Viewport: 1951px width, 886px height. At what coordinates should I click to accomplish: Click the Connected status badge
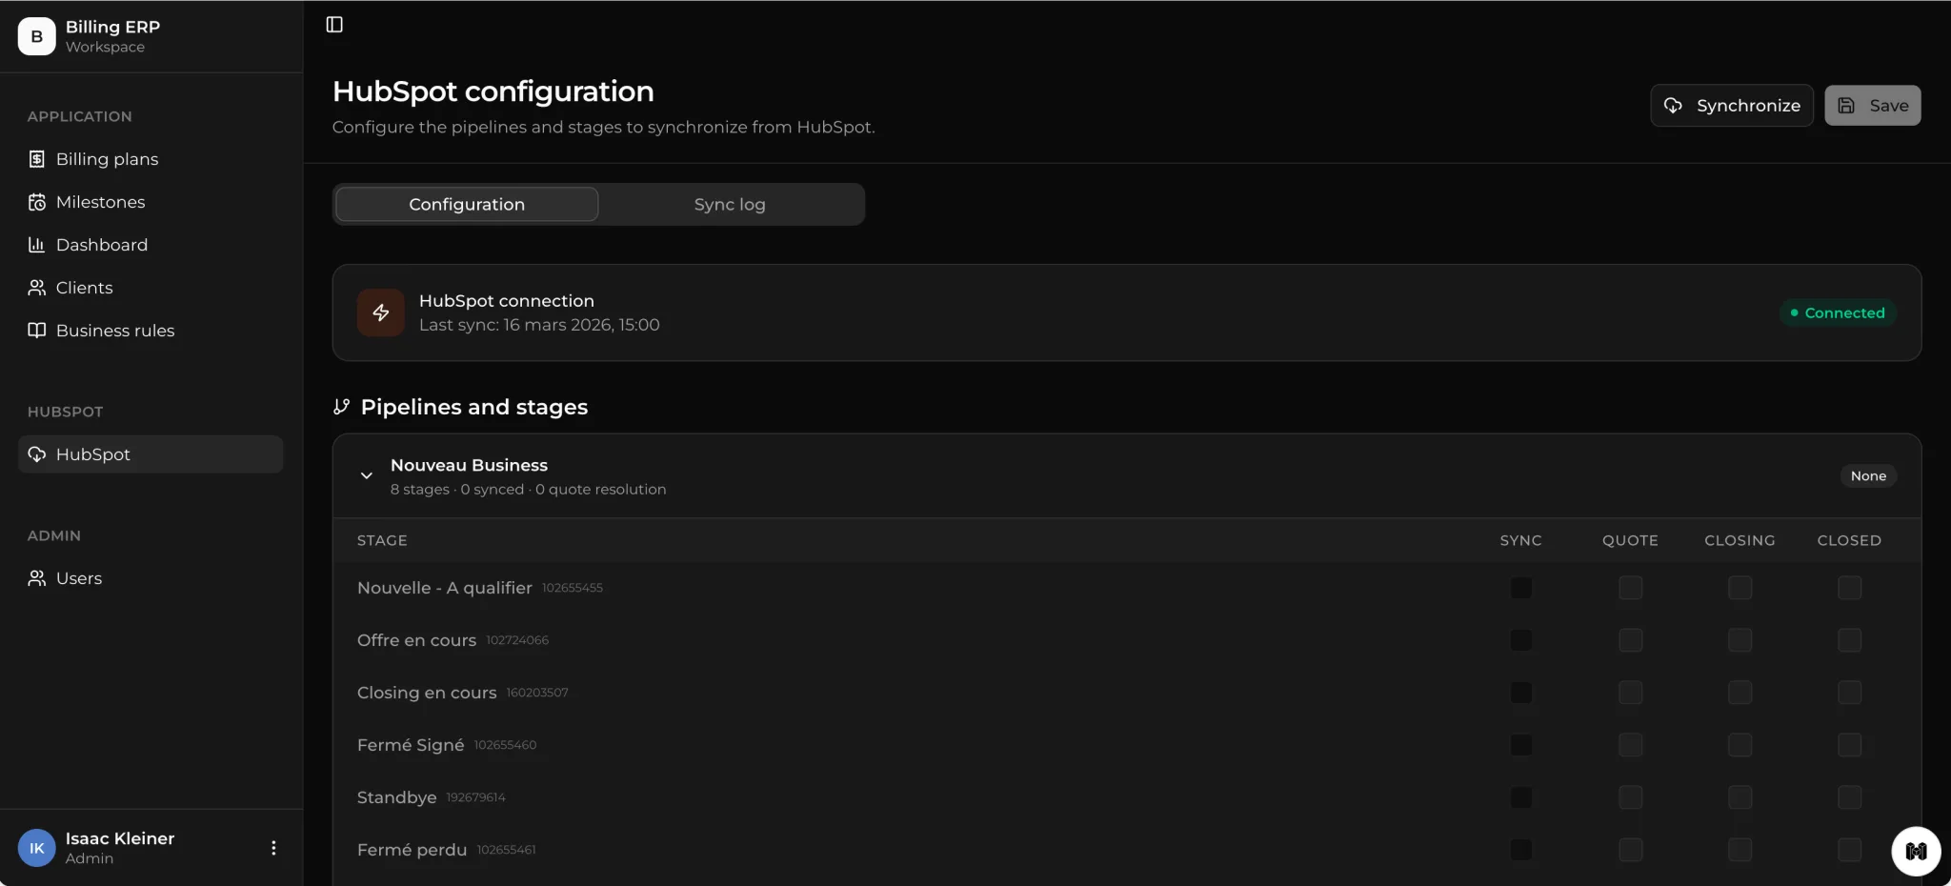tap(1838, 312)
